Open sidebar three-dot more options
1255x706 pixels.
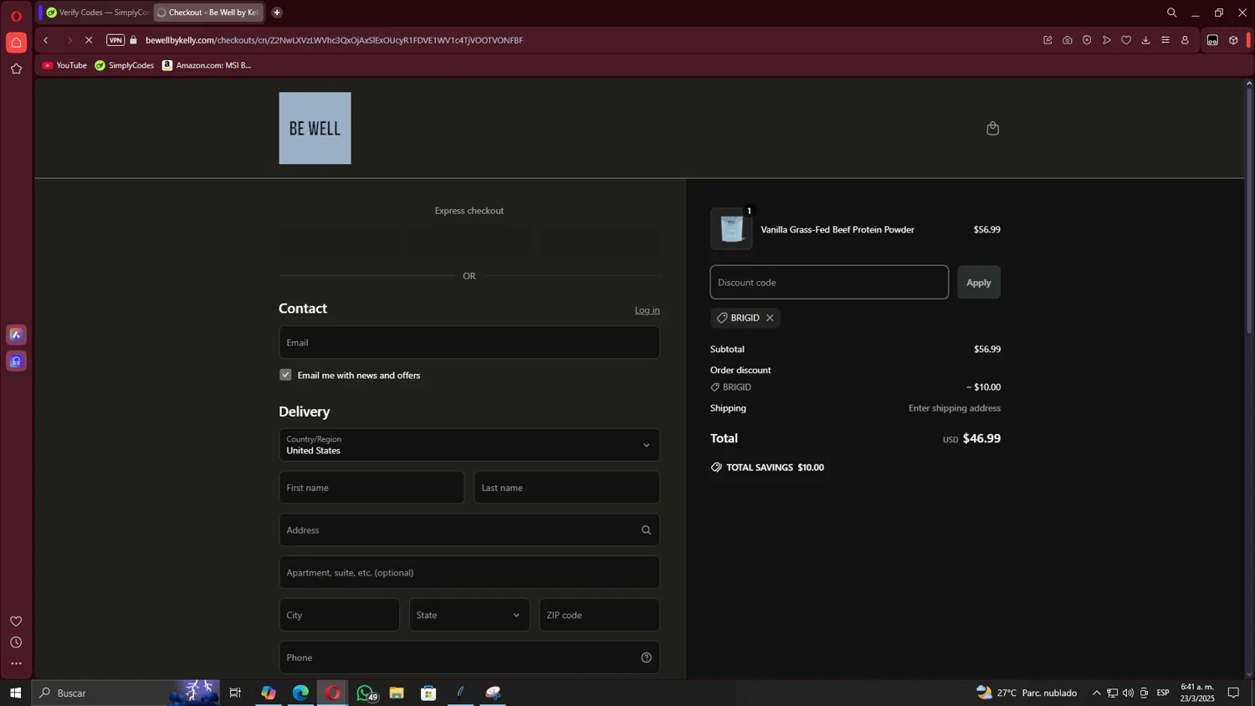pos(16,664)
